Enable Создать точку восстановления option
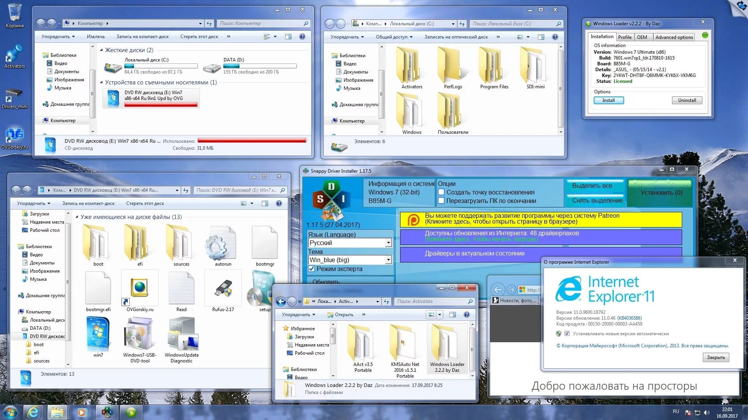 [x=441, y=192]
